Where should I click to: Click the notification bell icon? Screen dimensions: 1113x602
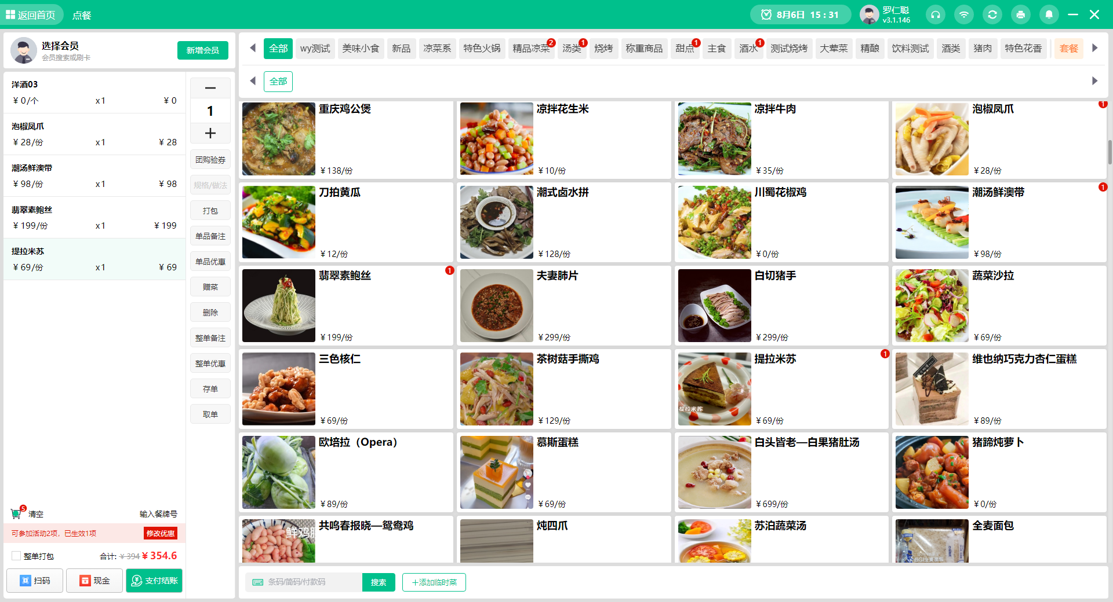click(x=1049, y=14)
